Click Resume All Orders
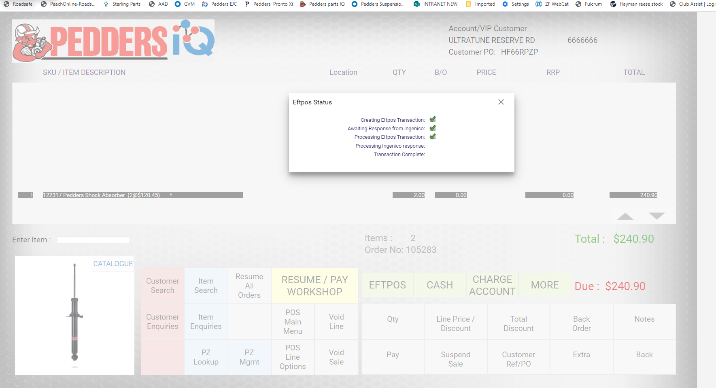This screenshot has height=388, width=716. pos(249,286)
